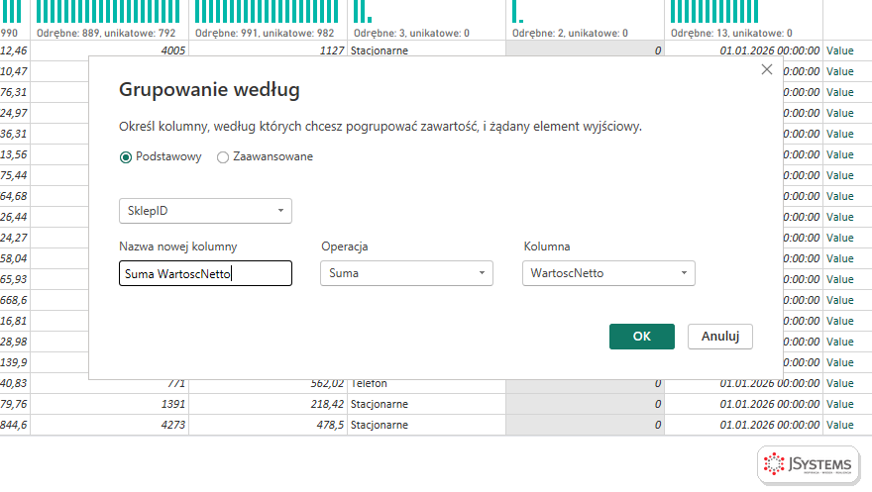Screen dimensions: 872x492
Task: Click the 0 cell in the 218,42 row
Action: 585,404
